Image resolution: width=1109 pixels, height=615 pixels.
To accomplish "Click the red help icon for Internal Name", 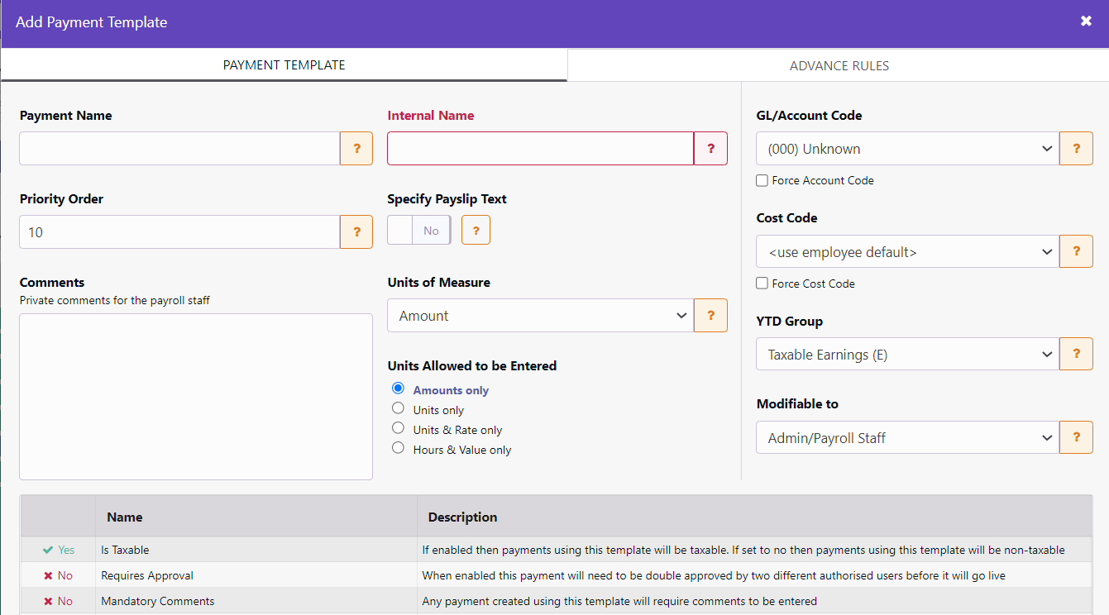I will 710,149.
